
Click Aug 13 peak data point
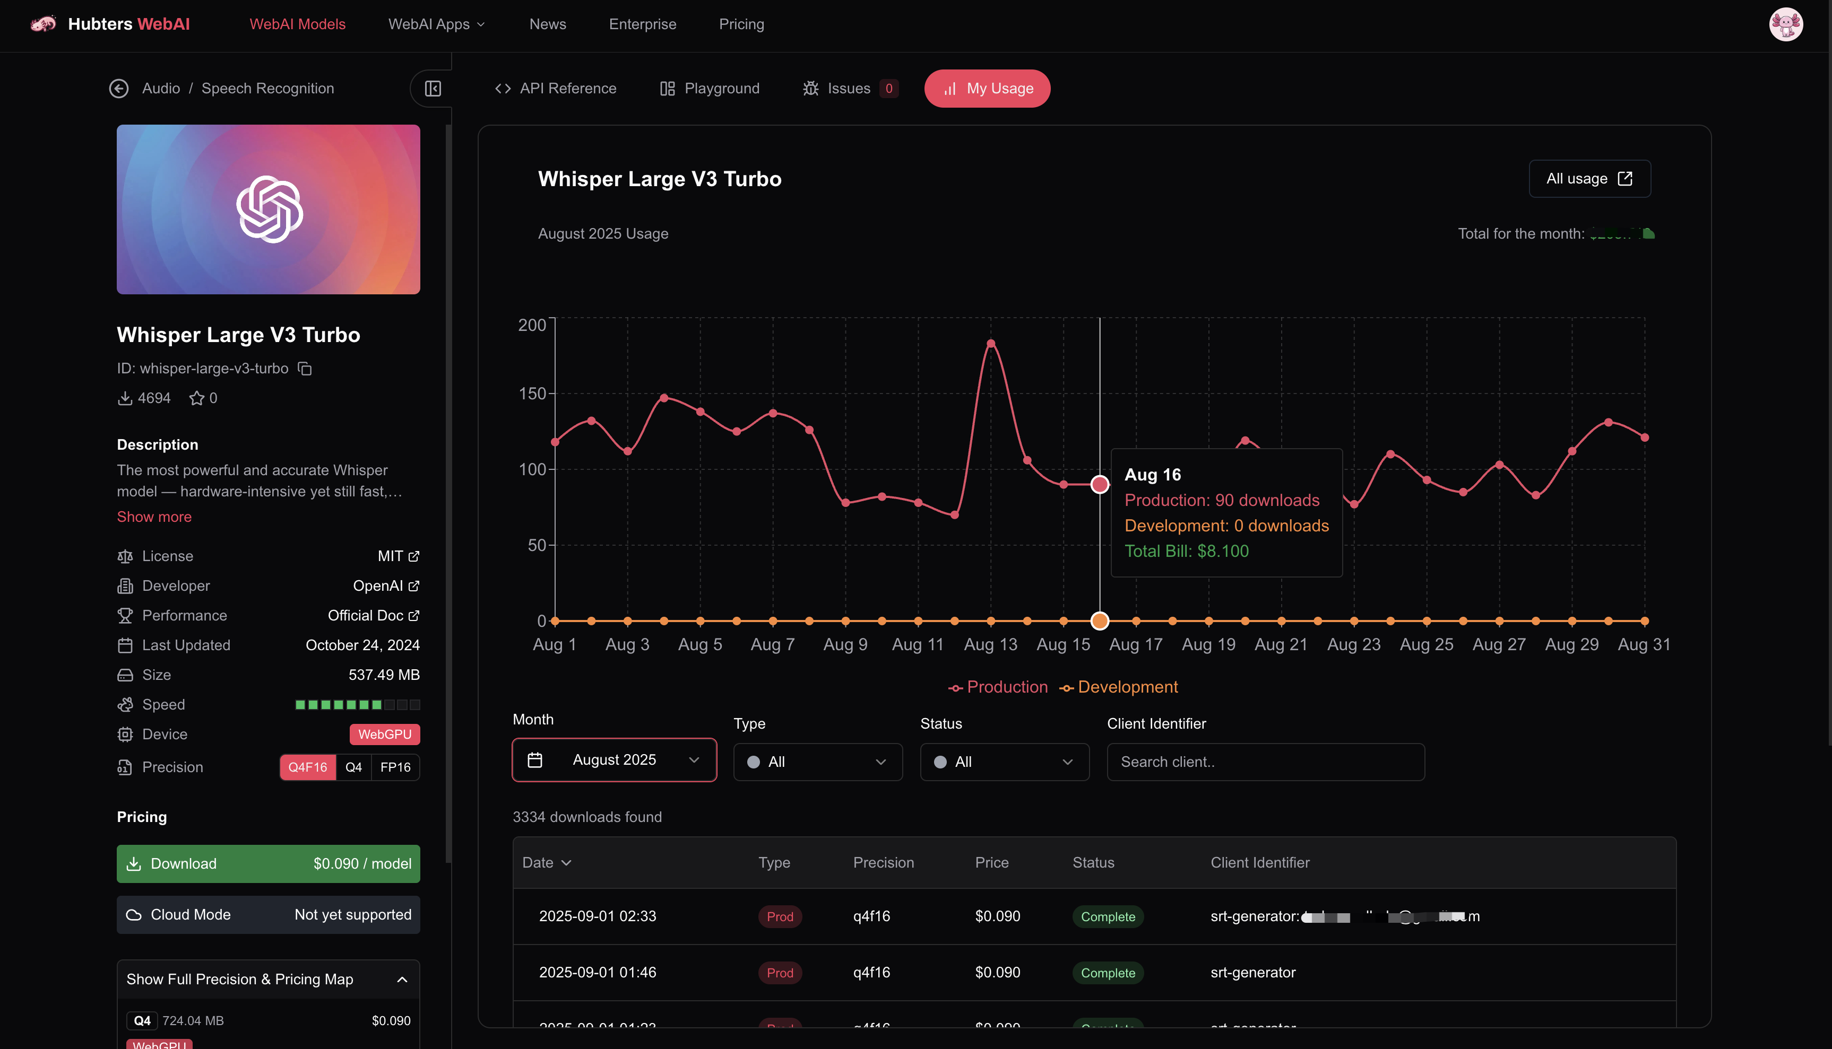(x=991, y=344)
